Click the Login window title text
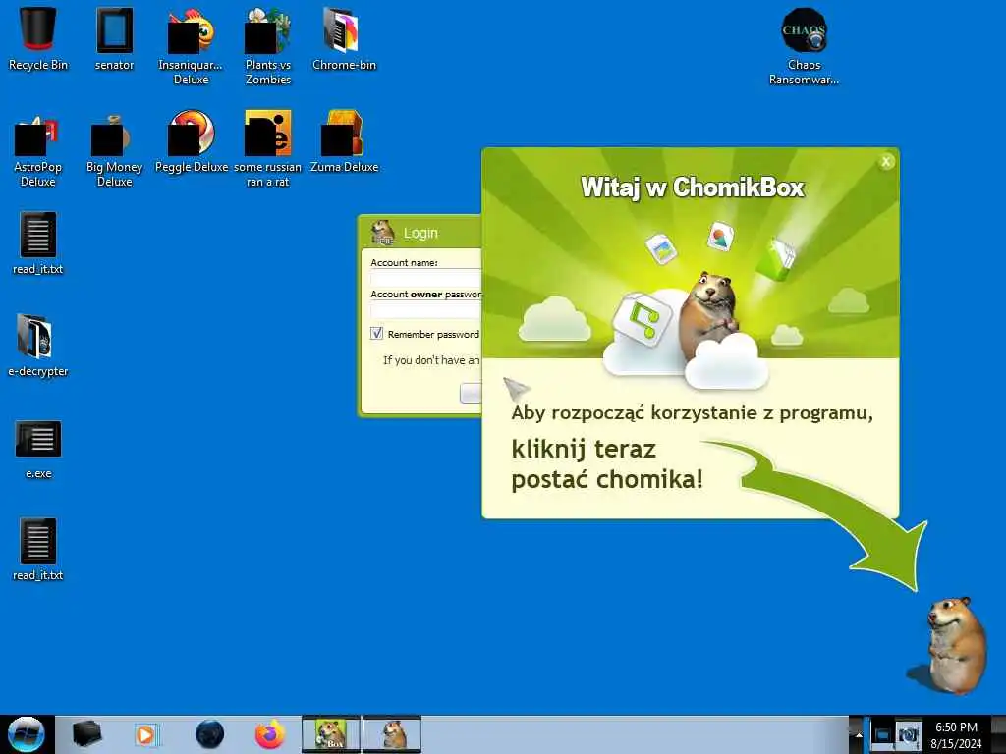The width and height of the screenshot is (1006, 754). [x=420, y=233]
